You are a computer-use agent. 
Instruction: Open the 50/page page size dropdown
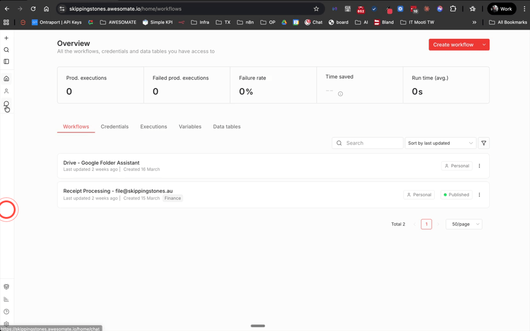point(464,224)
